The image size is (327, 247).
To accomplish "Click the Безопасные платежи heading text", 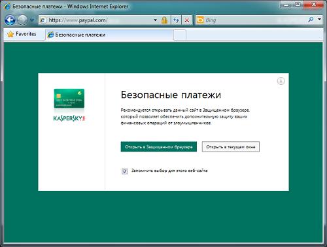I will 171,95.
